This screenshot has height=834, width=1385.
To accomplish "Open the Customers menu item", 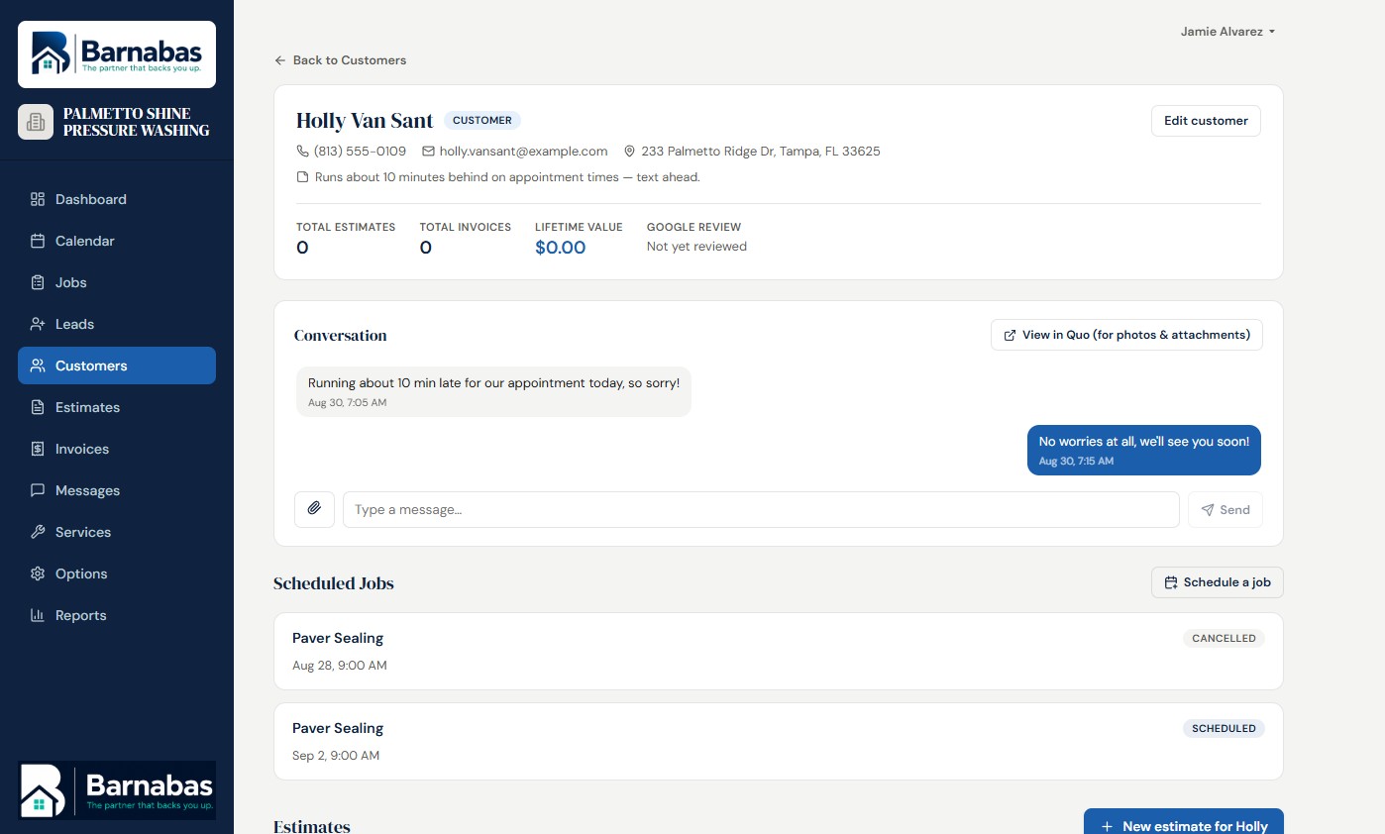I will (x=117, y=365).
